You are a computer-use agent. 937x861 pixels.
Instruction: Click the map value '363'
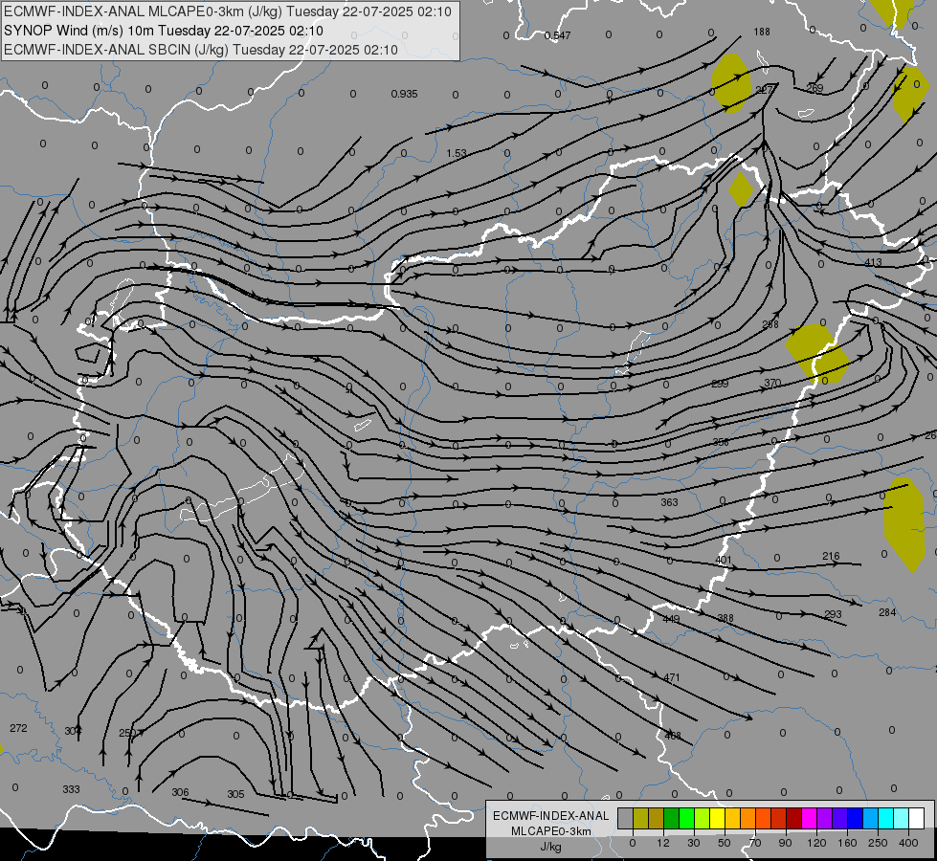669,502
